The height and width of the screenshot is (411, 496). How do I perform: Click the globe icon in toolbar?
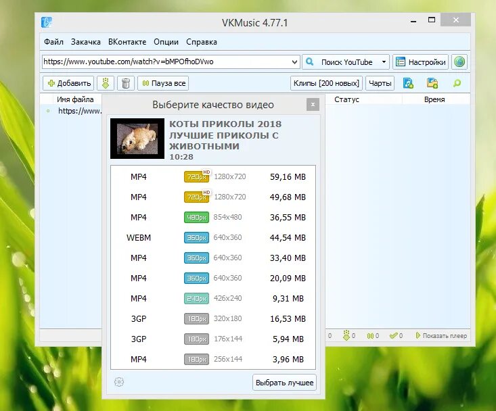[x=459, y=62]
